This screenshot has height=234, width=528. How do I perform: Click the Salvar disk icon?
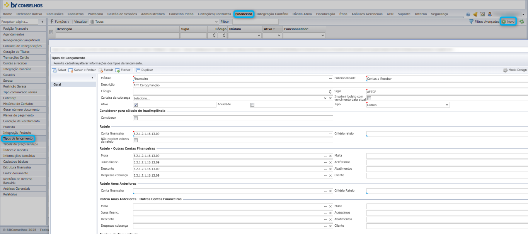(54, 70)
